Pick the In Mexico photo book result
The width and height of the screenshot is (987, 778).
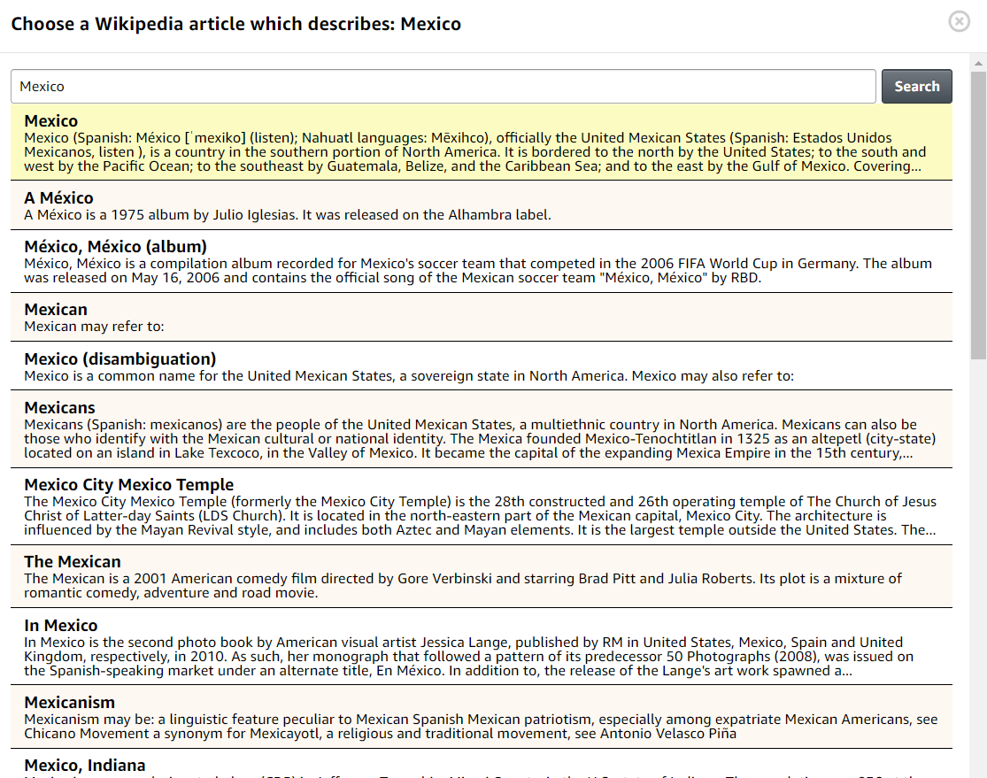coord(60,626)
